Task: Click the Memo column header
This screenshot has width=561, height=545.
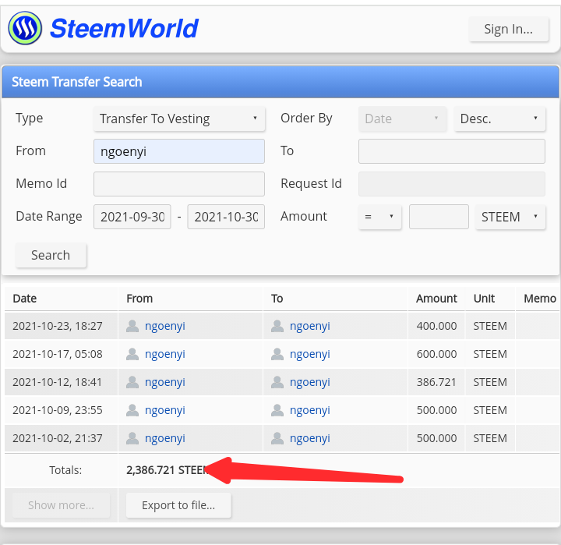Action: point(540,299)
